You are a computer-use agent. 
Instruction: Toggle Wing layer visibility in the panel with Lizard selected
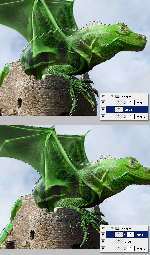tap(103, 102)
